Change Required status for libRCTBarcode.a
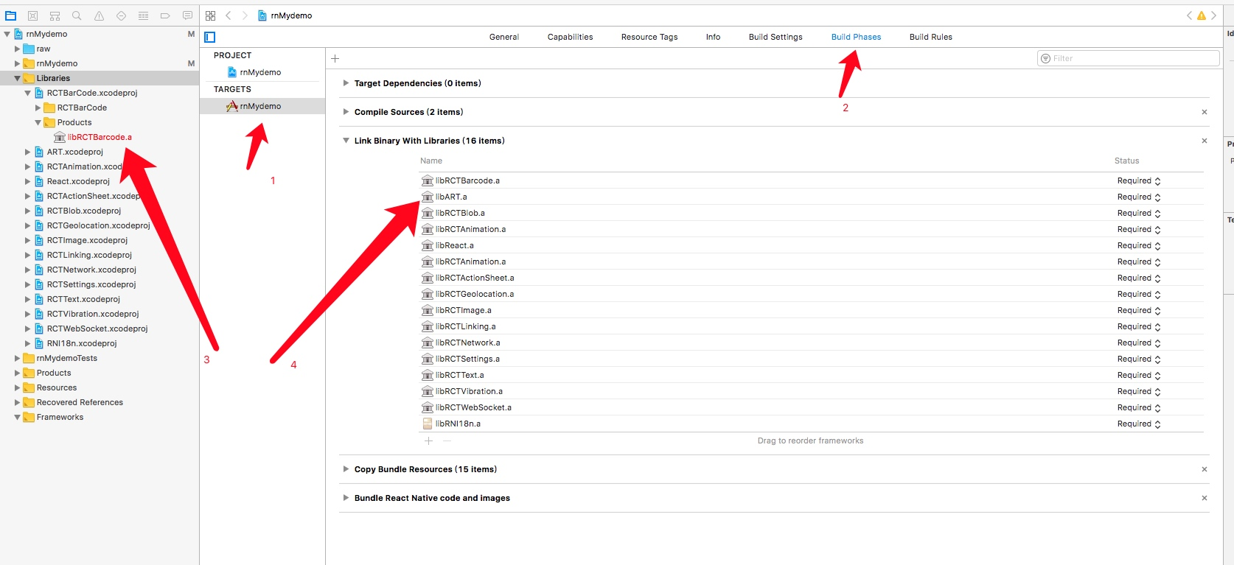Image resolution: width=1234 pixels, height=565 pixels. tap(1139, 180)
